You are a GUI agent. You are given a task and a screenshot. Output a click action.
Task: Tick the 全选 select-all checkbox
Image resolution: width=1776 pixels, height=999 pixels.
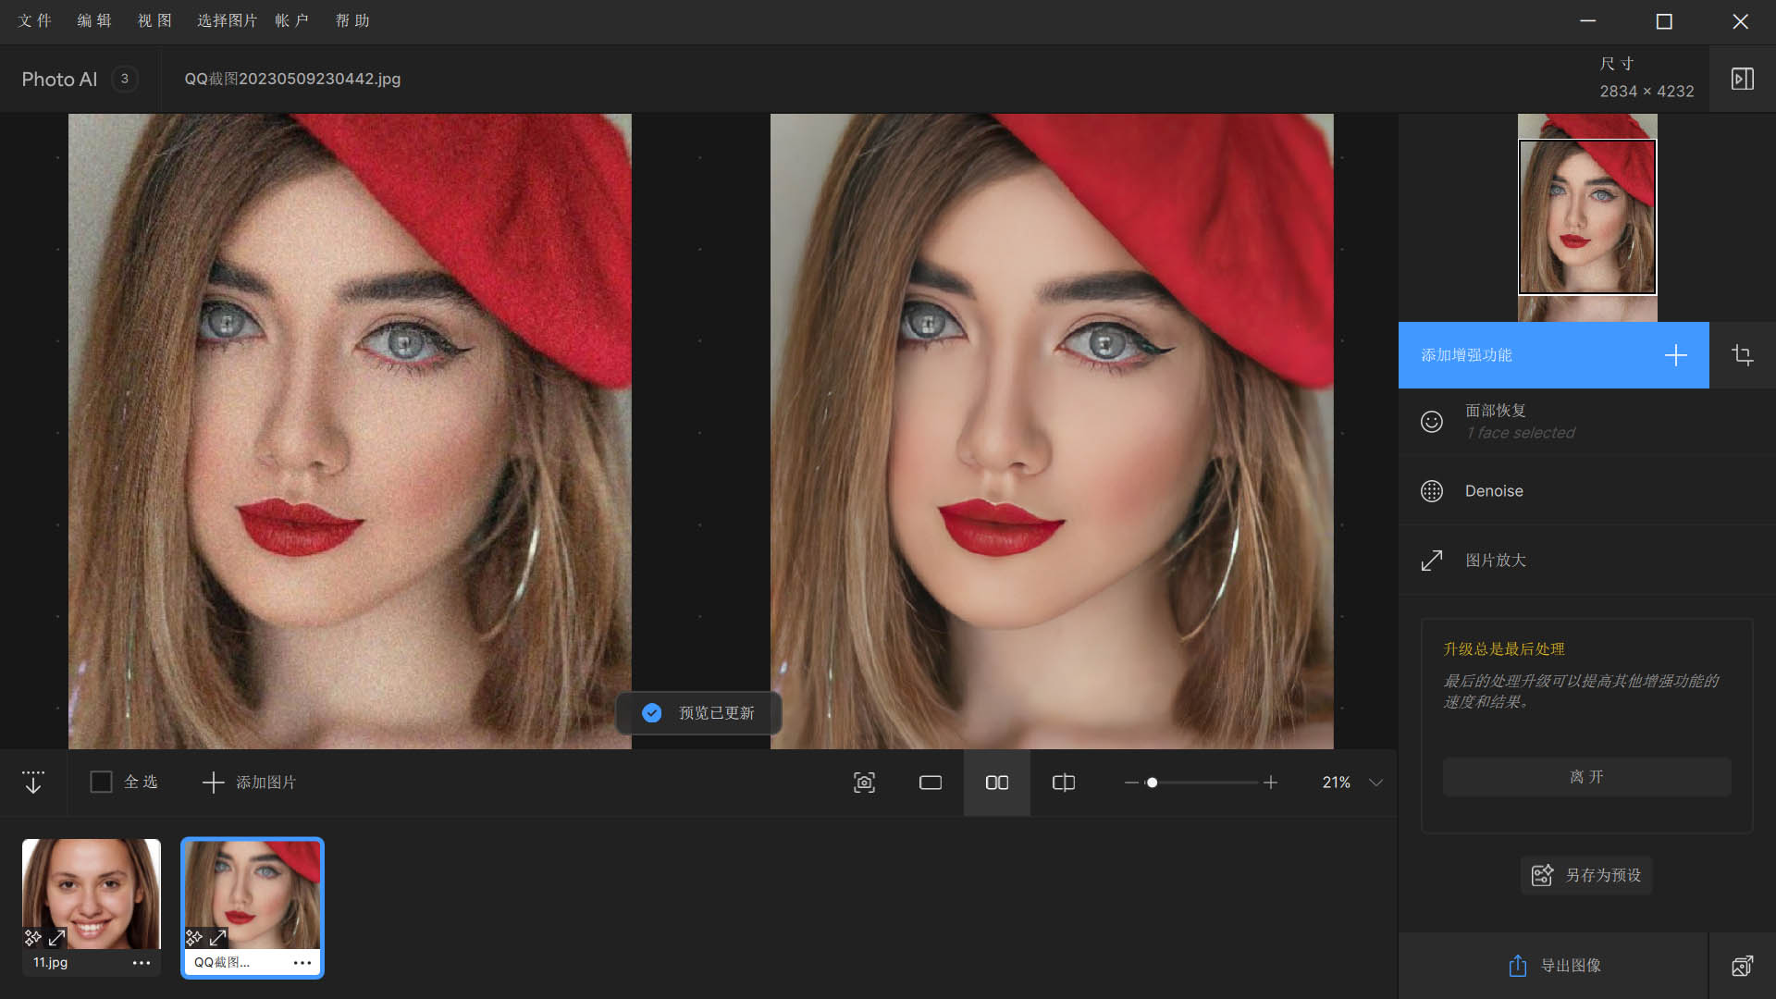click(x=101, y=783)
